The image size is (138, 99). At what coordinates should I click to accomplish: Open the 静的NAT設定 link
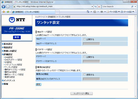click(11, 72)
